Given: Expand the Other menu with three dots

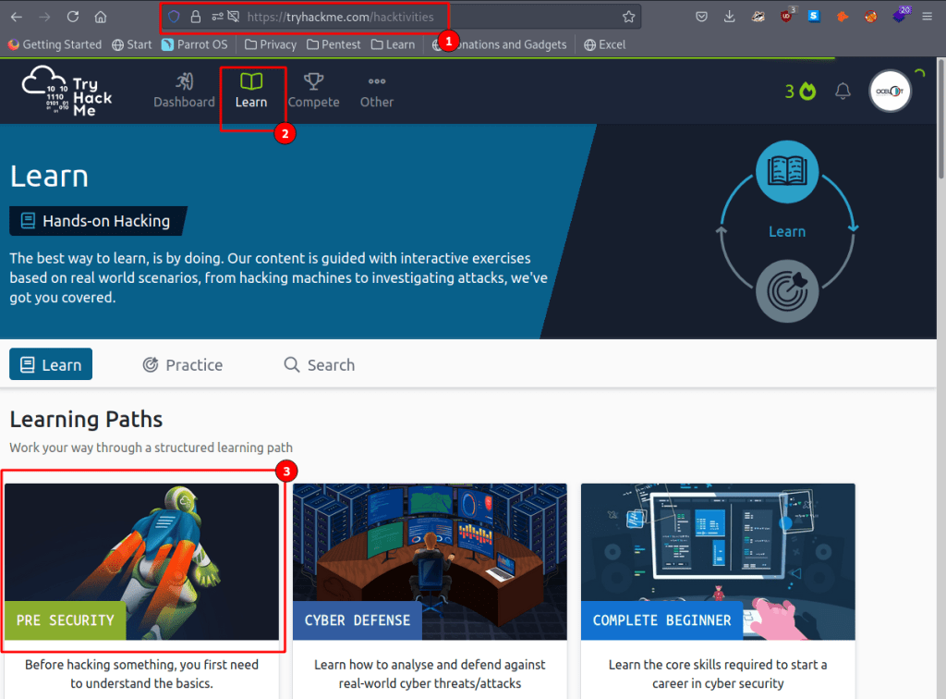Looking at the screenshot, I should point(376,91).
